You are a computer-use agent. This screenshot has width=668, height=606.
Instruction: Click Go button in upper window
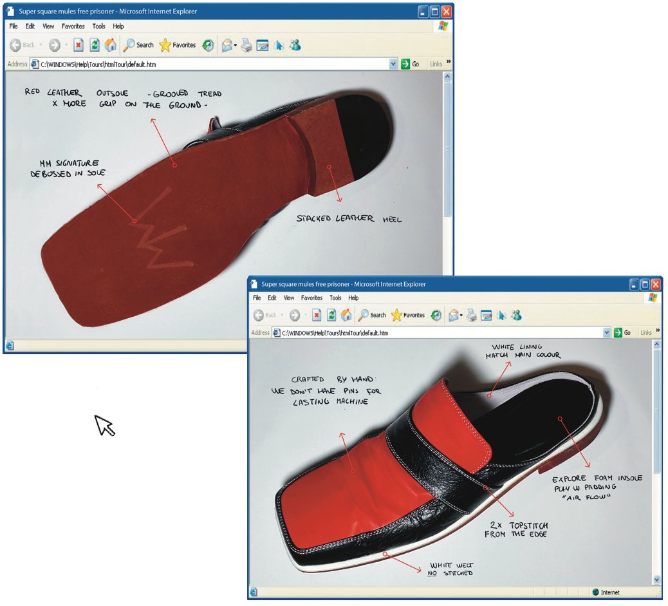point(410,64)
